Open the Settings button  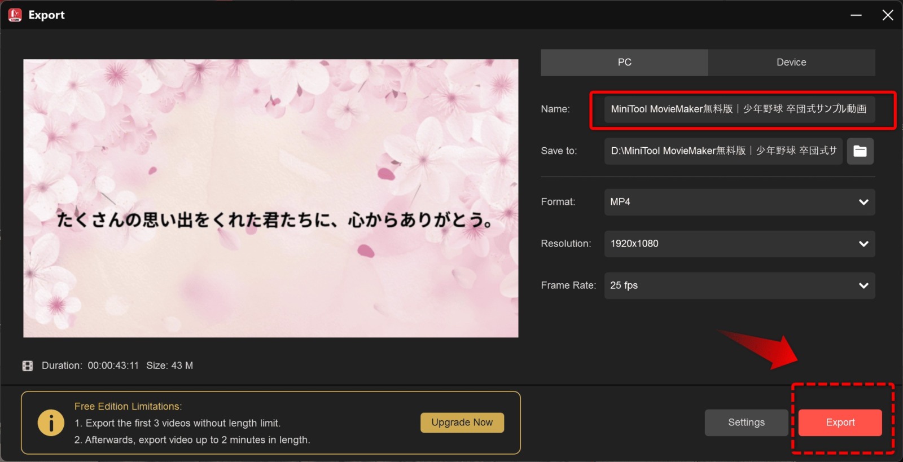746,423
